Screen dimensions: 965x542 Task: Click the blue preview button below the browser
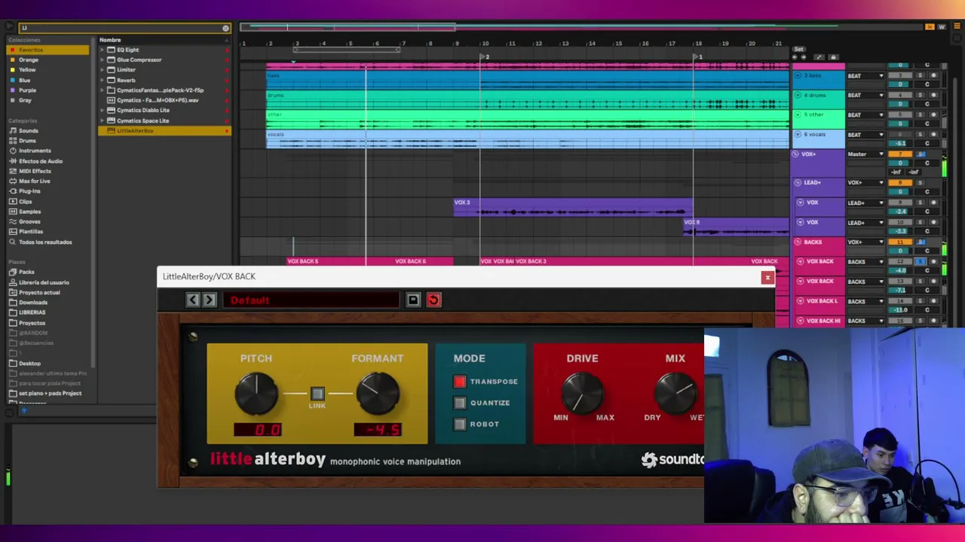23,411
